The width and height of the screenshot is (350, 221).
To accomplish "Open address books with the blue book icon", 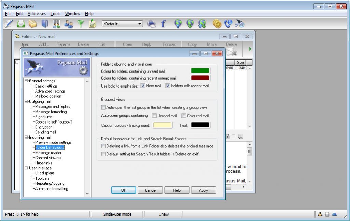I will tap(45, 24).
